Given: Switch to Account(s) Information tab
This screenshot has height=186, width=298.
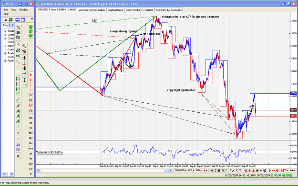Looking at the screenshot, I should [92, 10].
